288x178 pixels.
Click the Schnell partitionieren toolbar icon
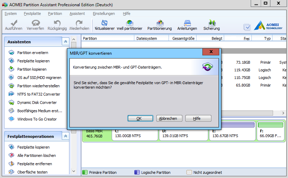pos(130,23)
